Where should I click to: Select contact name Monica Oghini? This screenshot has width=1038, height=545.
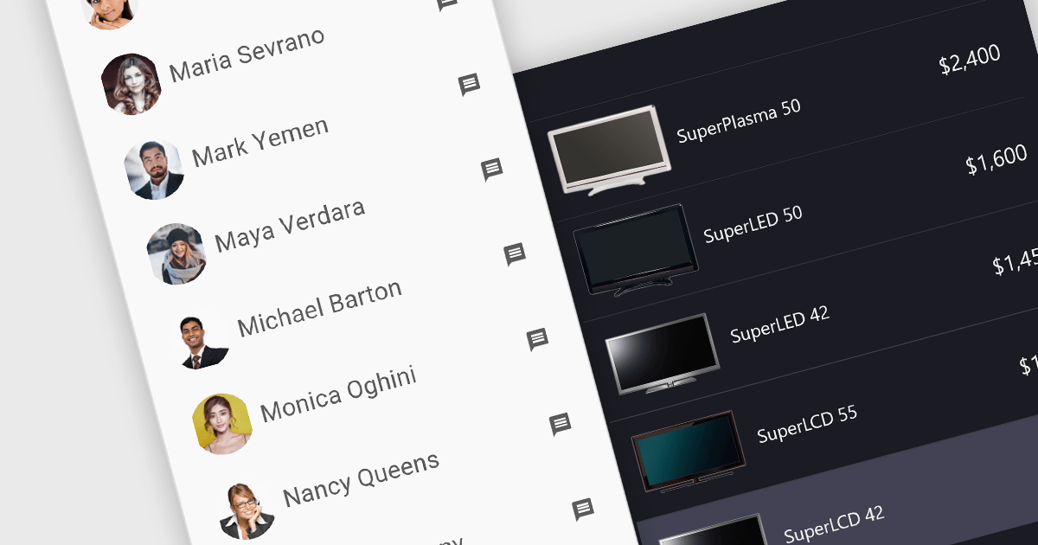(x=338, y=394)
